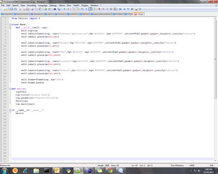
Task: Open the Plugins menu
Action: [x=85, y=6]
